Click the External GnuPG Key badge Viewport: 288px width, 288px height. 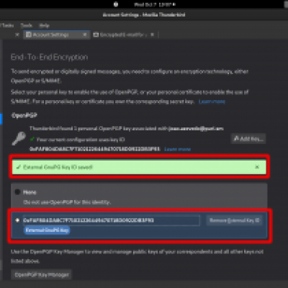pos(48,230)
